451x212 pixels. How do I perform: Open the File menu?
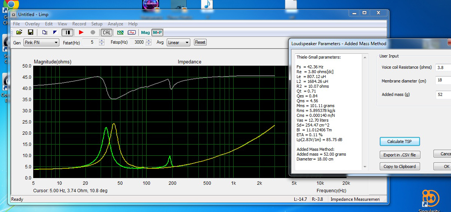tap(16, 24)
